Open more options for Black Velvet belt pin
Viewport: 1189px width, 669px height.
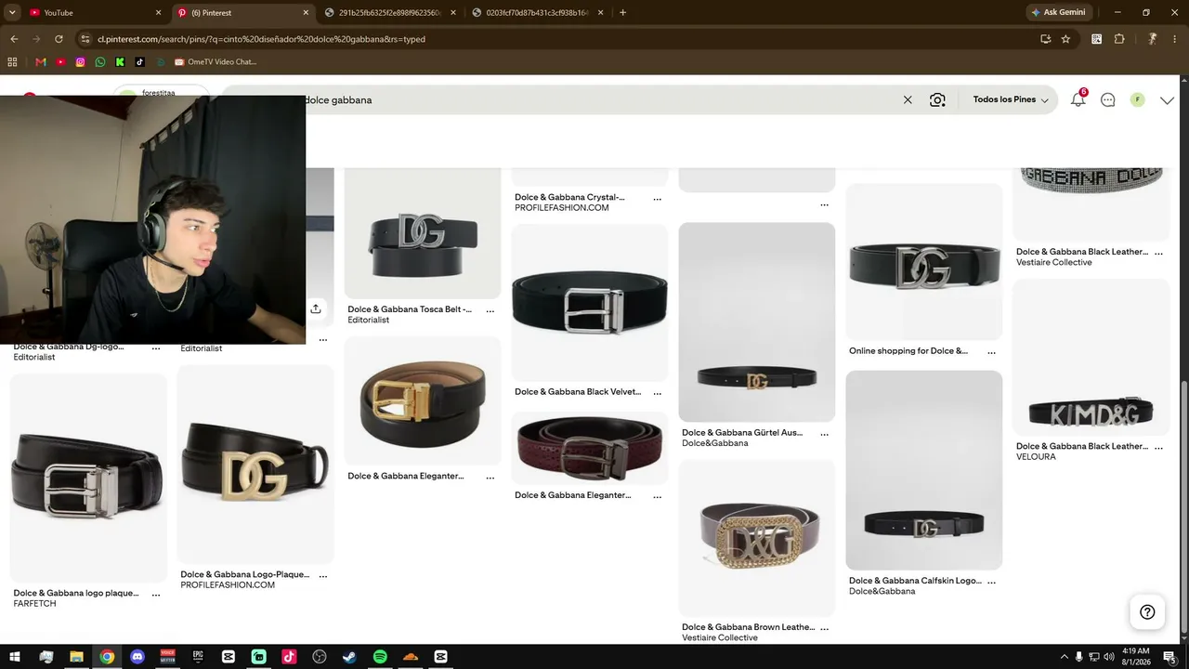(658, 393)
